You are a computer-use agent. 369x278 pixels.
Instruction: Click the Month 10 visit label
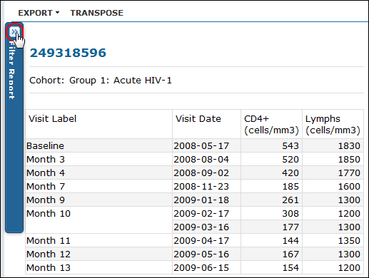click(x=49, y=214)
